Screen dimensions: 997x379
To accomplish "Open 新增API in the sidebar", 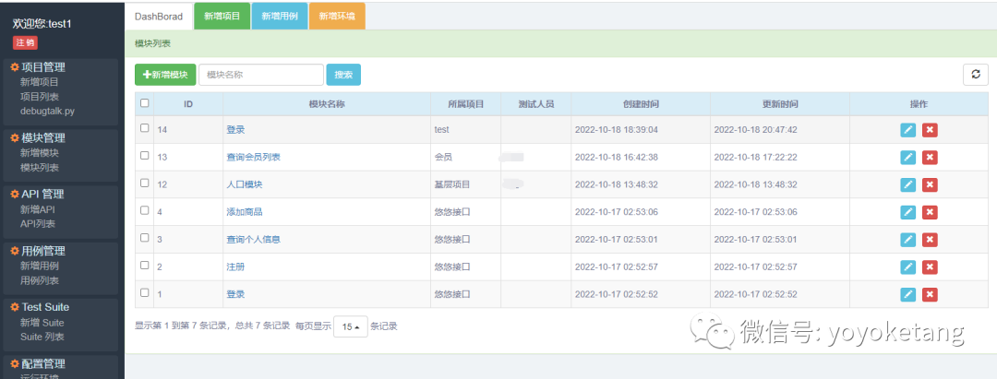I will (x=38, y=209).
